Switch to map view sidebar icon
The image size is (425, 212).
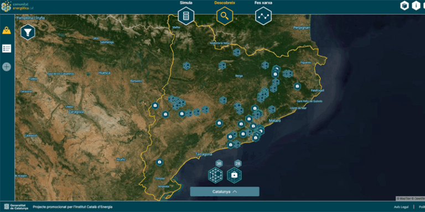click(x=7, y=30)
